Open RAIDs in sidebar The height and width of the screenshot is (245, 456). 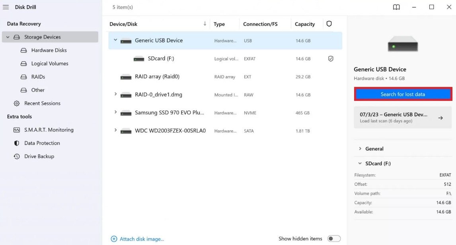click(38, 77)
